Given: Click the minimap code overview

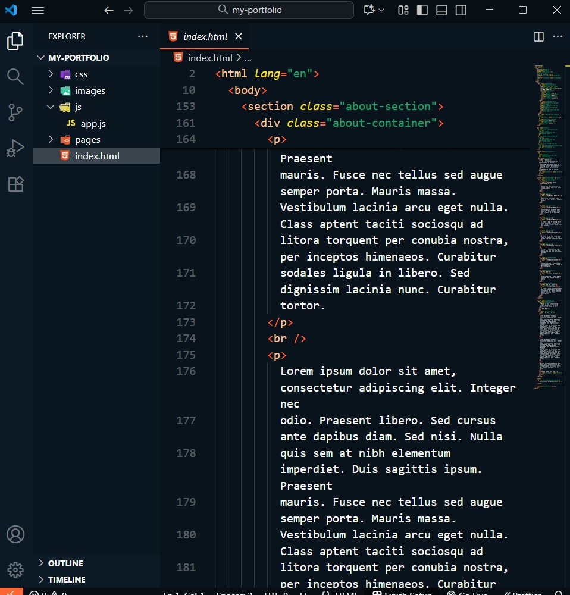Looking at the screenshot, I should tap(549, 228).
